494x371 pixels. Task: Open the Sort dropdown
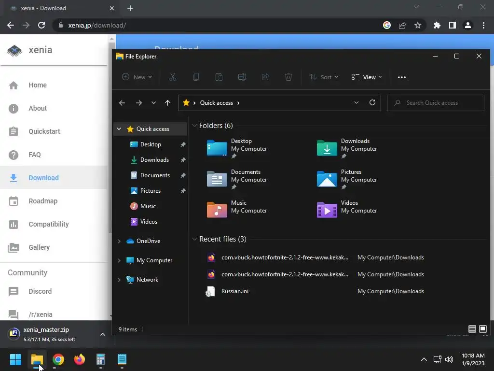tap(324, 77)
